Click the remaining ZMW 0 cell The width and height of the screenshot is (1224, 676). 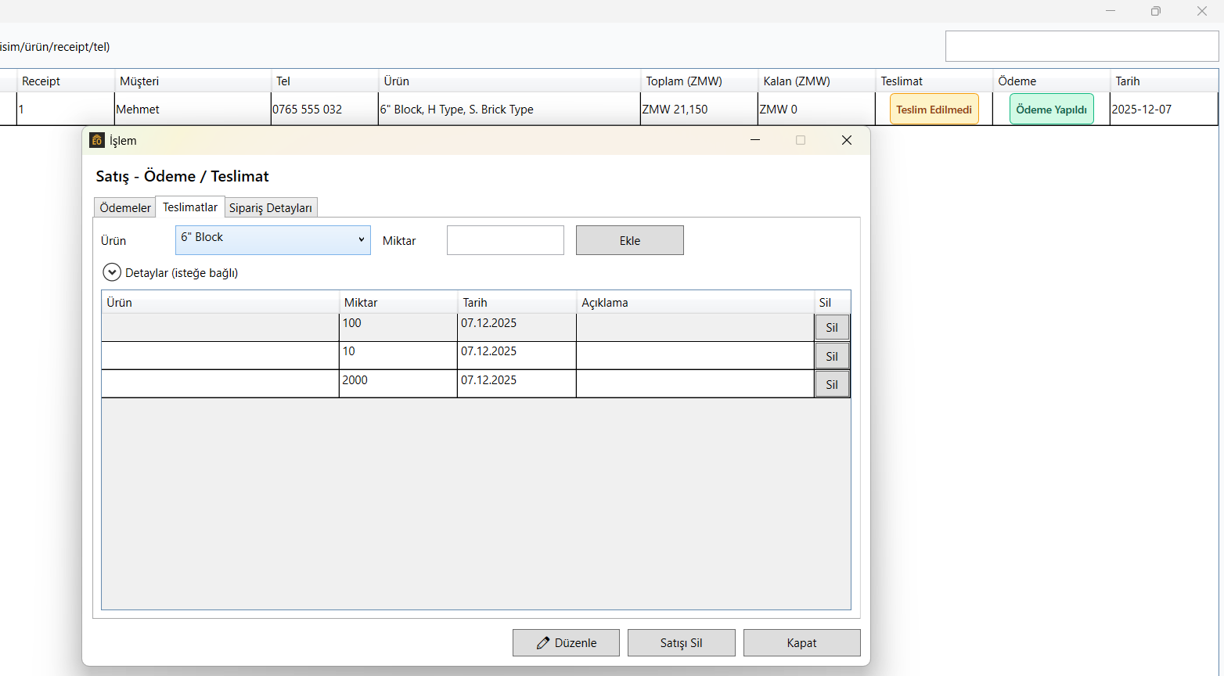[x=817, y=109]
